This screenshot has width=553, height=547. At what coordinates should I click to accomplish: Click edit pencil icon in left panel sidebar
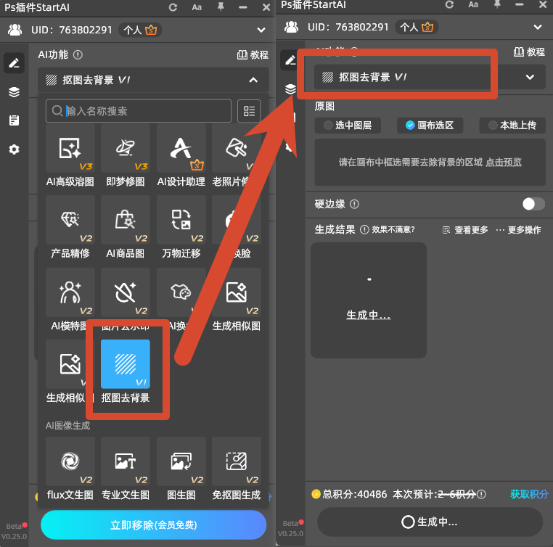[14, 63]
